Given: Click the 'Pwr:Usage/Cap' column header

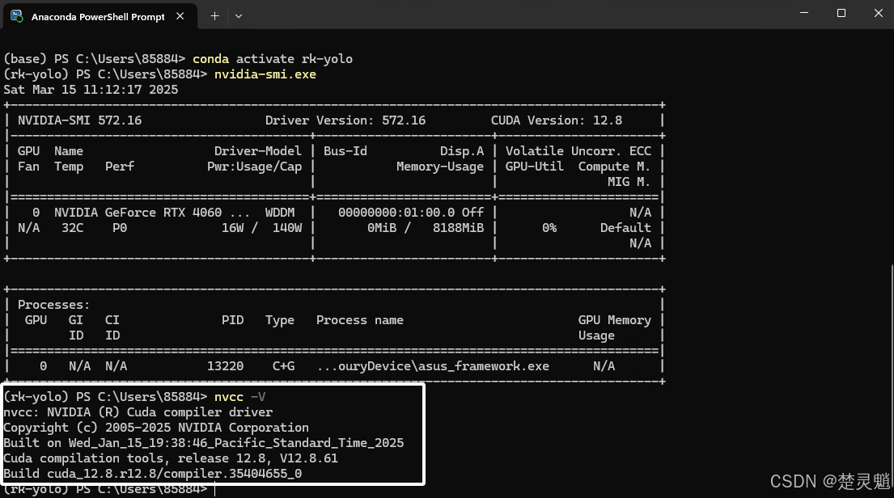Looking at the screenshot, I should (x=254, y=167).
